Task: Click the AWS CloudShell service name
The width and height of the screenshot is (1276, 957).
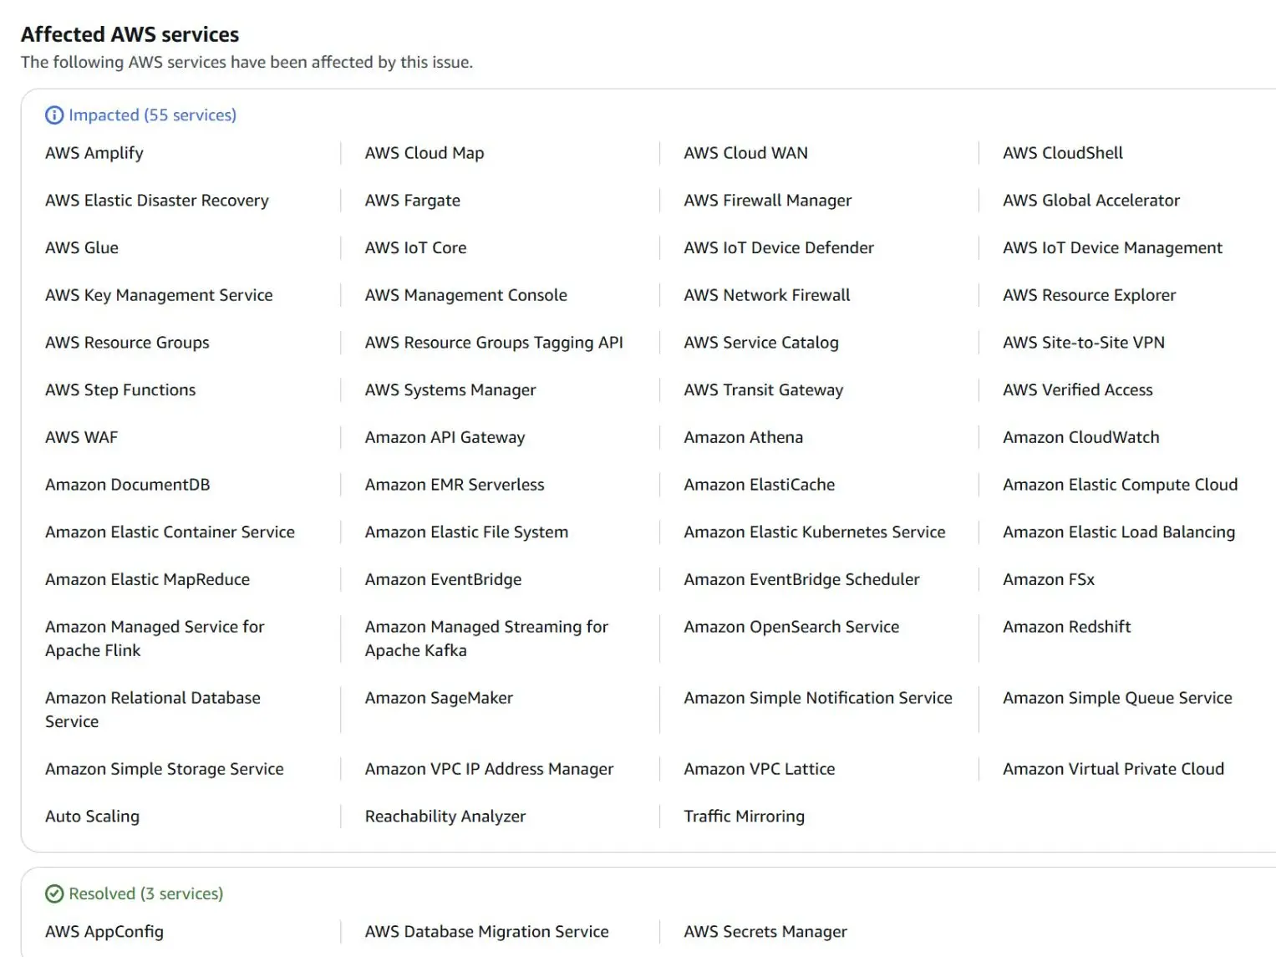Action: pyautogui.click(x=1063, y=153)
